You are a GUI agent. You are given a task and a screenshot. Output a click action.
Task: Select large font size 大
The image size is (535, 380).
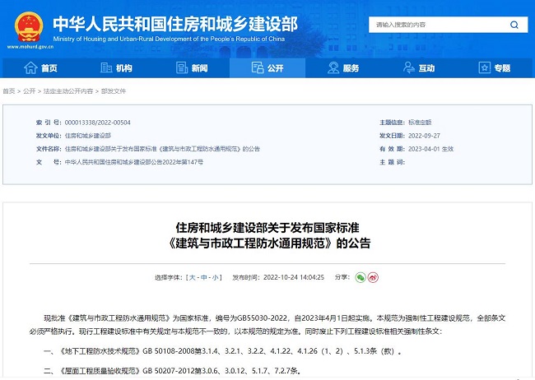[x=192, y=277]
